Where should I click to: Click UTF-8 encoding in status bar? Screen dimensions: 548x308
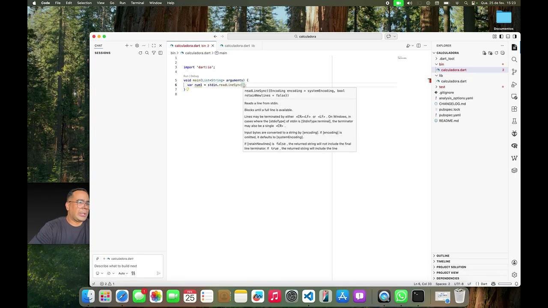pos(459,284)
